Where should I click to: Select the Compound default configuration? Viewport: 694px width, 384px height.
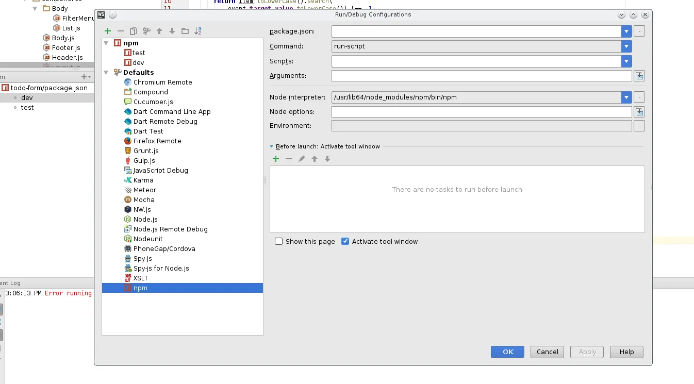click(x=146, y=92)
